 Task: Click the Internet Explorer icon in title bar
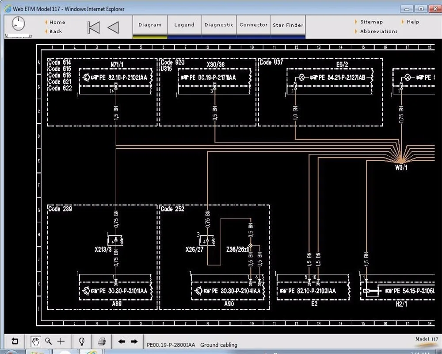(x=8, y=9)
